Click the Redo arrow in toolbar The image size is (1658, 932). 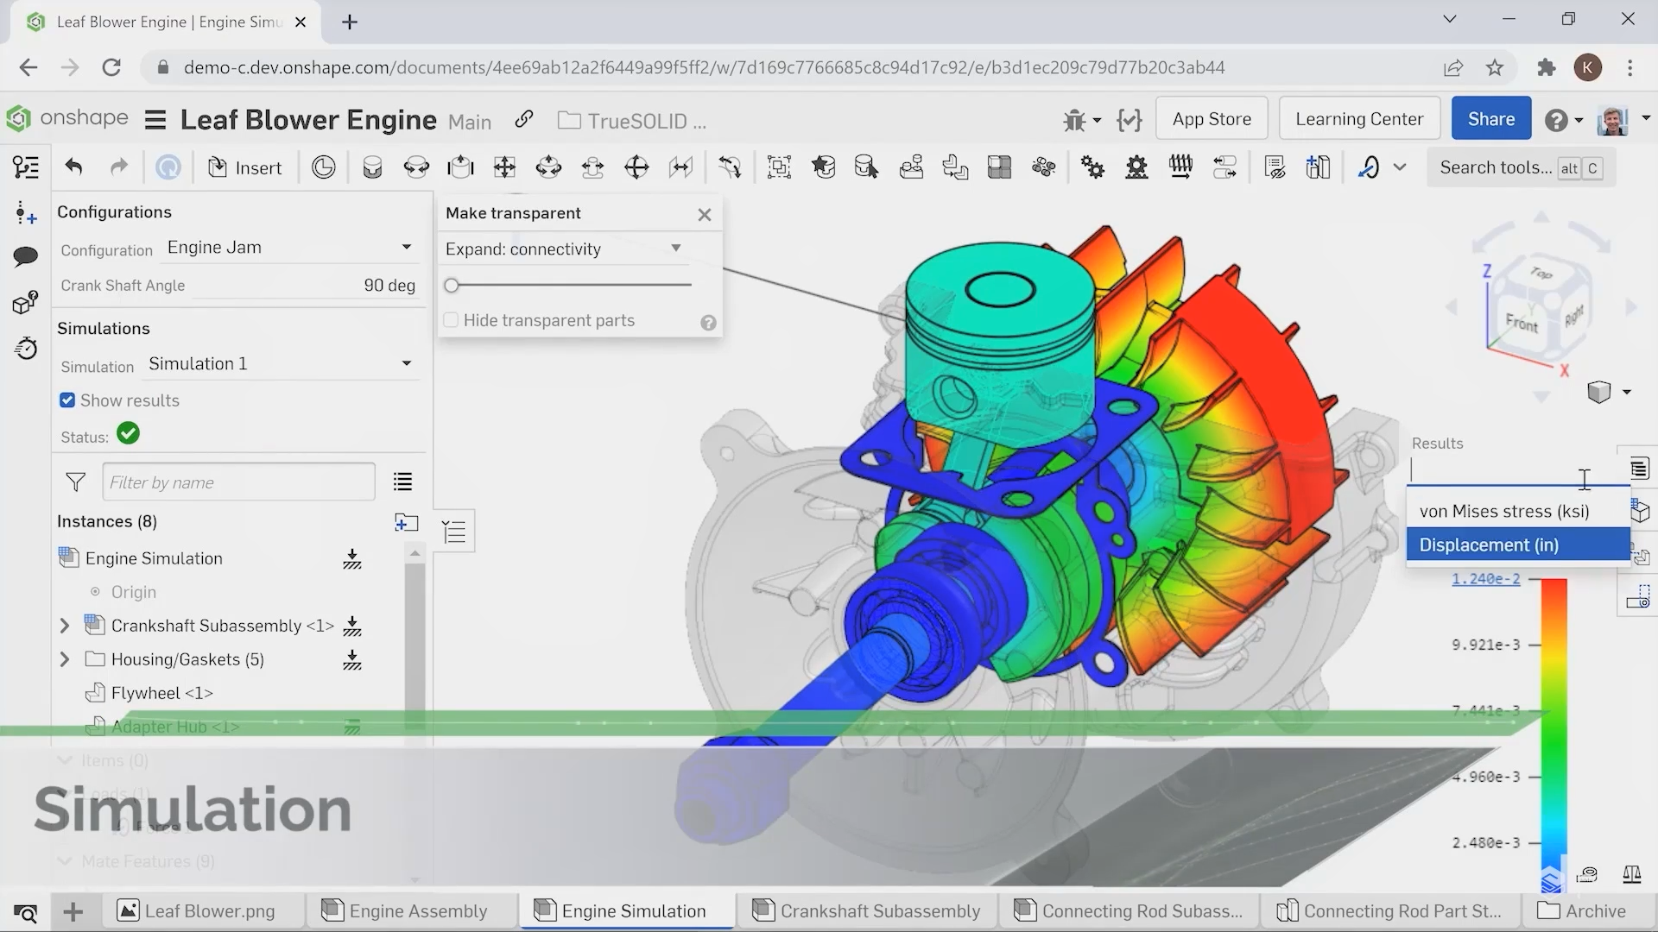118,167
